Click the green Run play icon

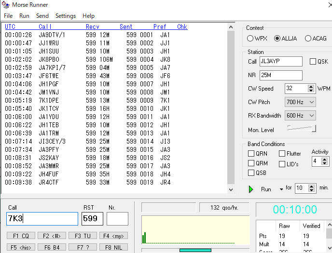click(x=251, y=189)
